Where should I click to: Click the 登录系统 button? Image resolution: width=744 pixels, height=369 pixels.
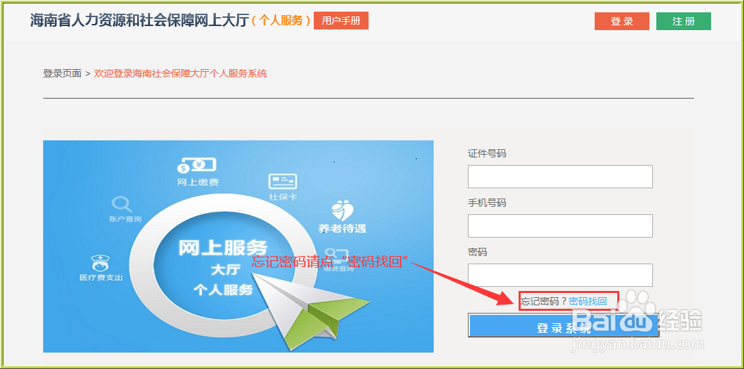(563, 325)
